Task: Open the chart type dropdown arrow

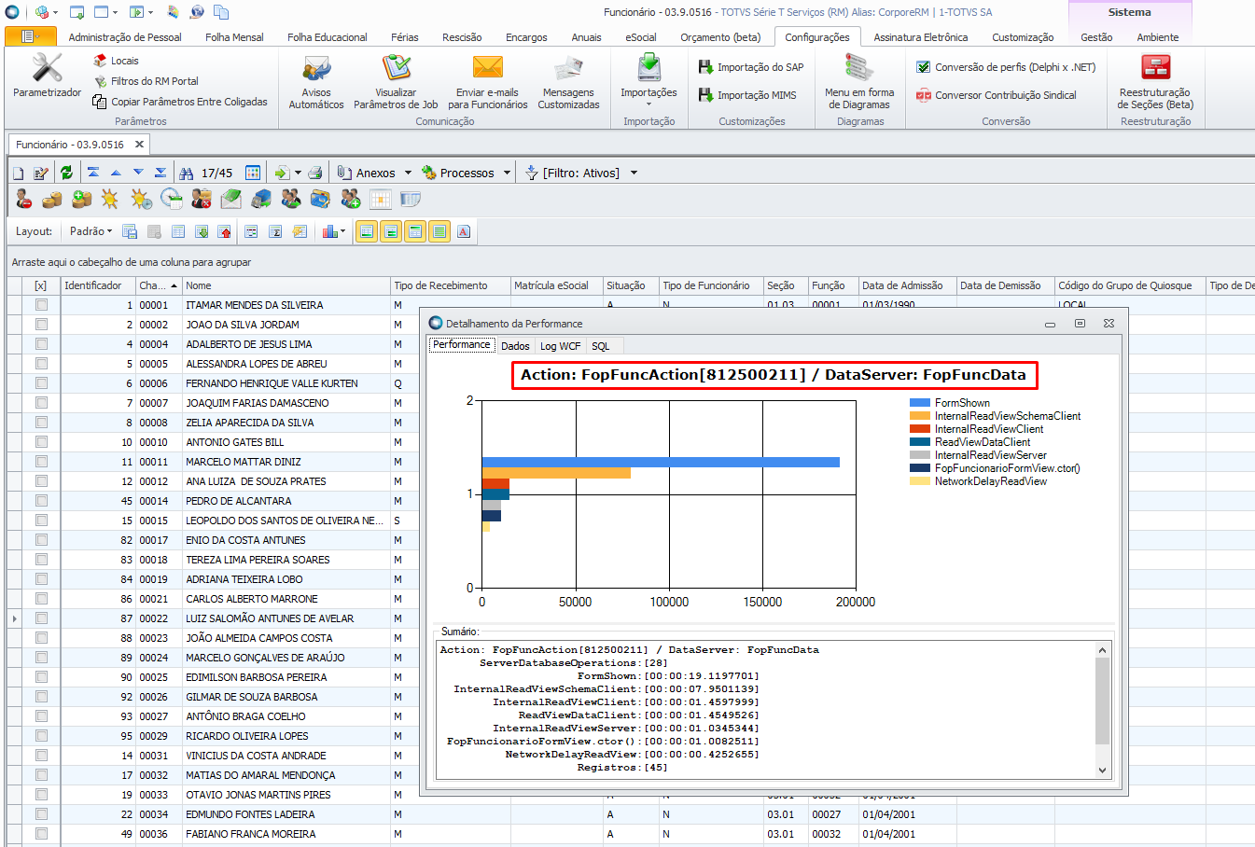Action: [x=343, y=231]
